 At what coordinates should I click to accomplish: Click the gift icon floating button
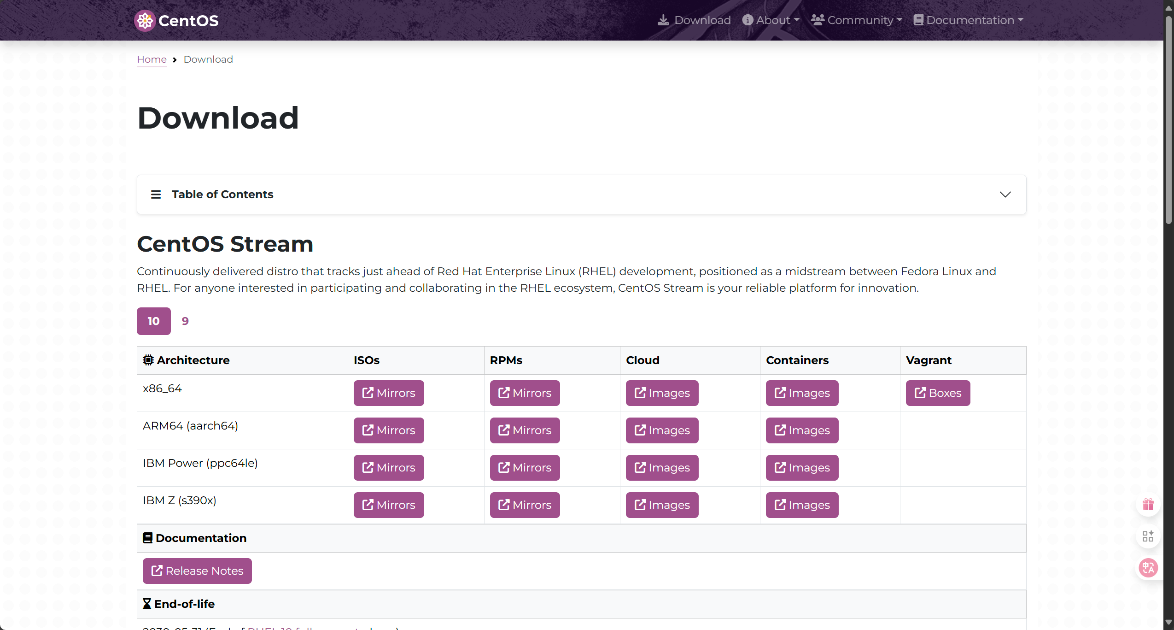click(x=1148, y=504)
